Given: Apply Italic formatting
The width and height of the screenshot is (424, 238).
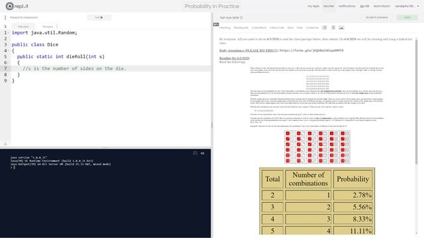Looking at the screenshot, I should tap(299, 28).
